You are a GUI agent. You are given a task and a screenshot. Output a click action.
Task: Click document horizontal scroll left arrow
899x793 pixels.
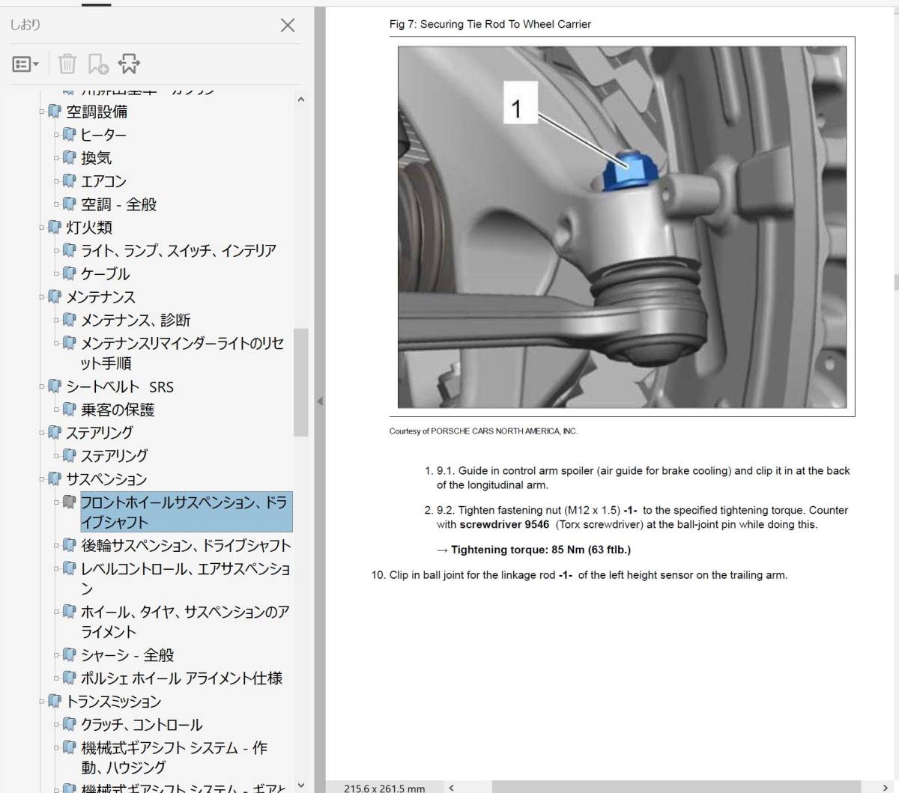(x=451, y=787)
